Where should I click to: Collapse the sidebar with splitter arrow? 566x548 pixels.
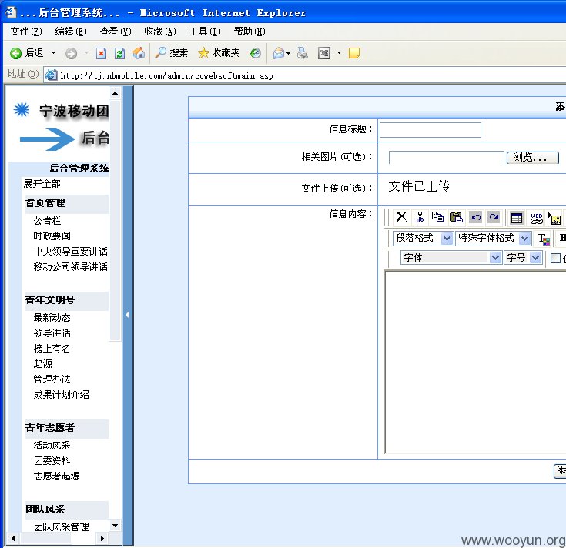pyautogui.click(x=127, y=315)
